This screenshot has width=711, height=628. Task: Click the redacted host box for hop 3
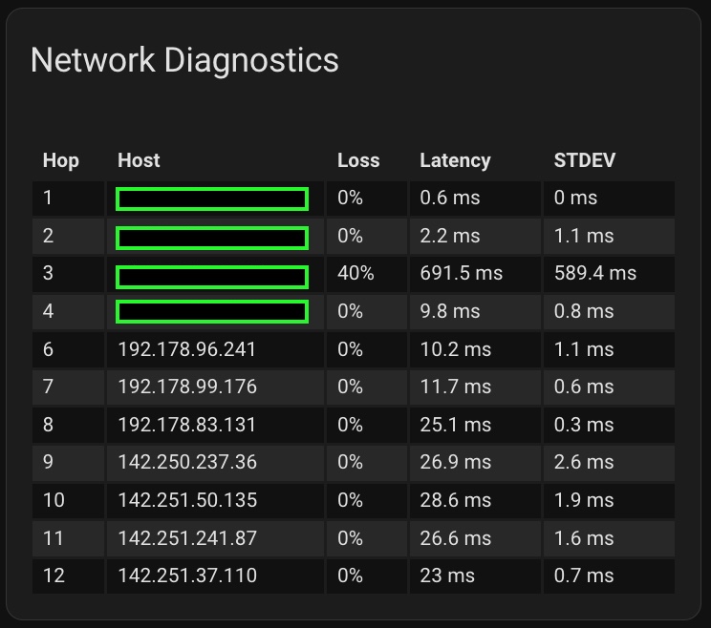tap(212, 277)
